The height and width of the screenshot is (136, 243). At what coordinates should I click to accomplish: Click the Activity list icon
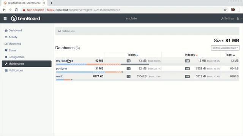[6, 37]
